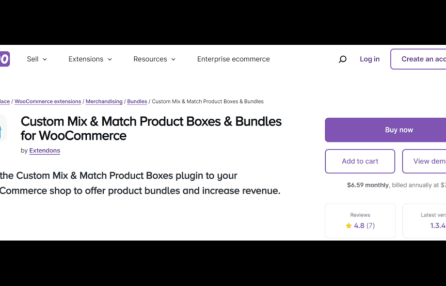Click the Log in link
The height and width of the screenshot is (286, 446).
(x=369, y=59)
